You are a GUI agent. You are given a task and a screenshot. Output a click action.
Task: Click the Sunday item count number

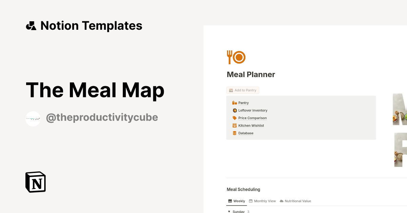click(248, 211)
